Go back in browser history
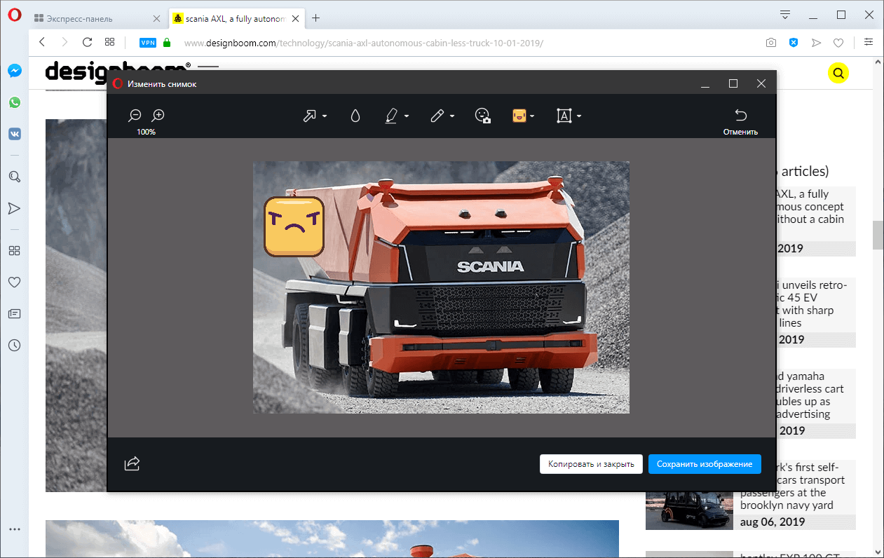Image resolution: width=884 pixels, height=558 pixels. (x=42, y=42)
